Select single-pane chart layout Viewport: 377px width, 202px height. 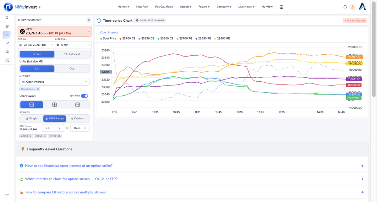click(x=31, y=105)
